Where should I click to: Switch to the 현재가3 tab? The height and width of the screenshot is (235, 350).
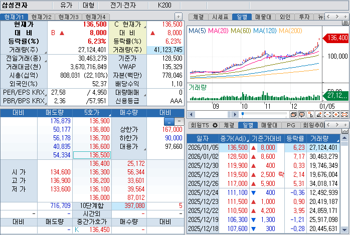69,17
